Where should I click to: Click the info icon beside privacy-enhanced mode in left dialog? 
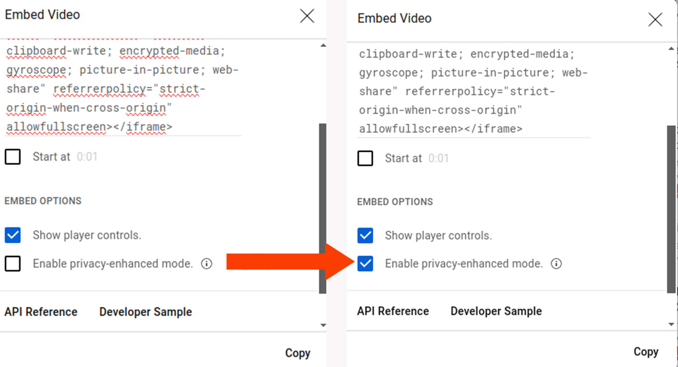click(x=207, y=263)
